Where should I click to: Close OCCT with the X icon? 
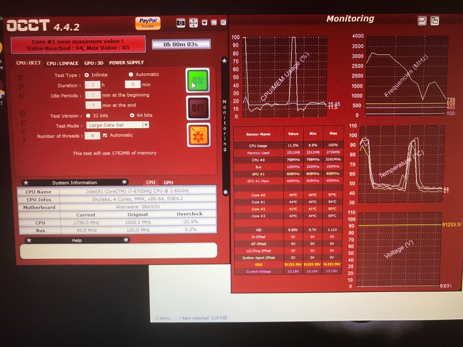[223, 23]
